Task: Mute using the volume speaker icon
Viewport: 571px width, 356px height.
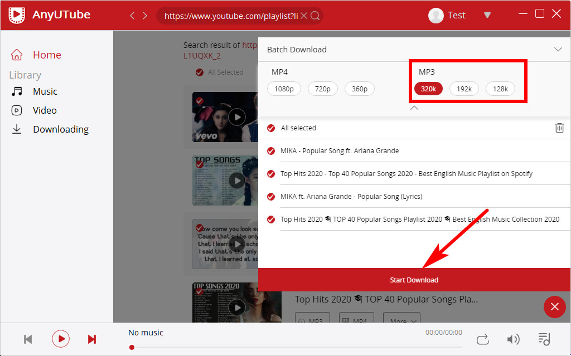Action: [x=513, y=339]
